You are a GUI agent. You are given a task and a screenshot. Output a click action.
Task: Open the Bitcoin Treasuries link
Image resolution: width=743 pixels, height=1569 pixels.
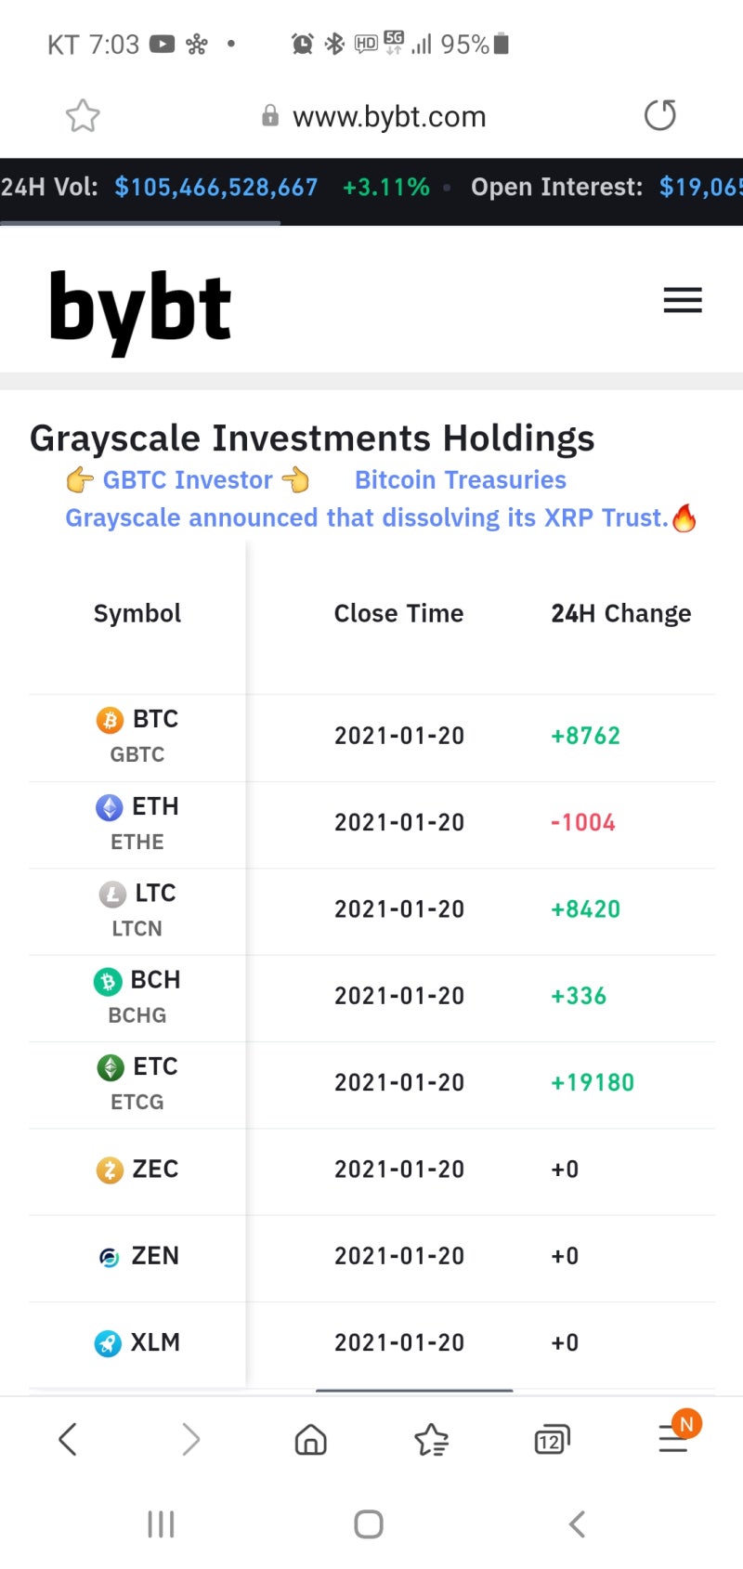click(461, 480)
